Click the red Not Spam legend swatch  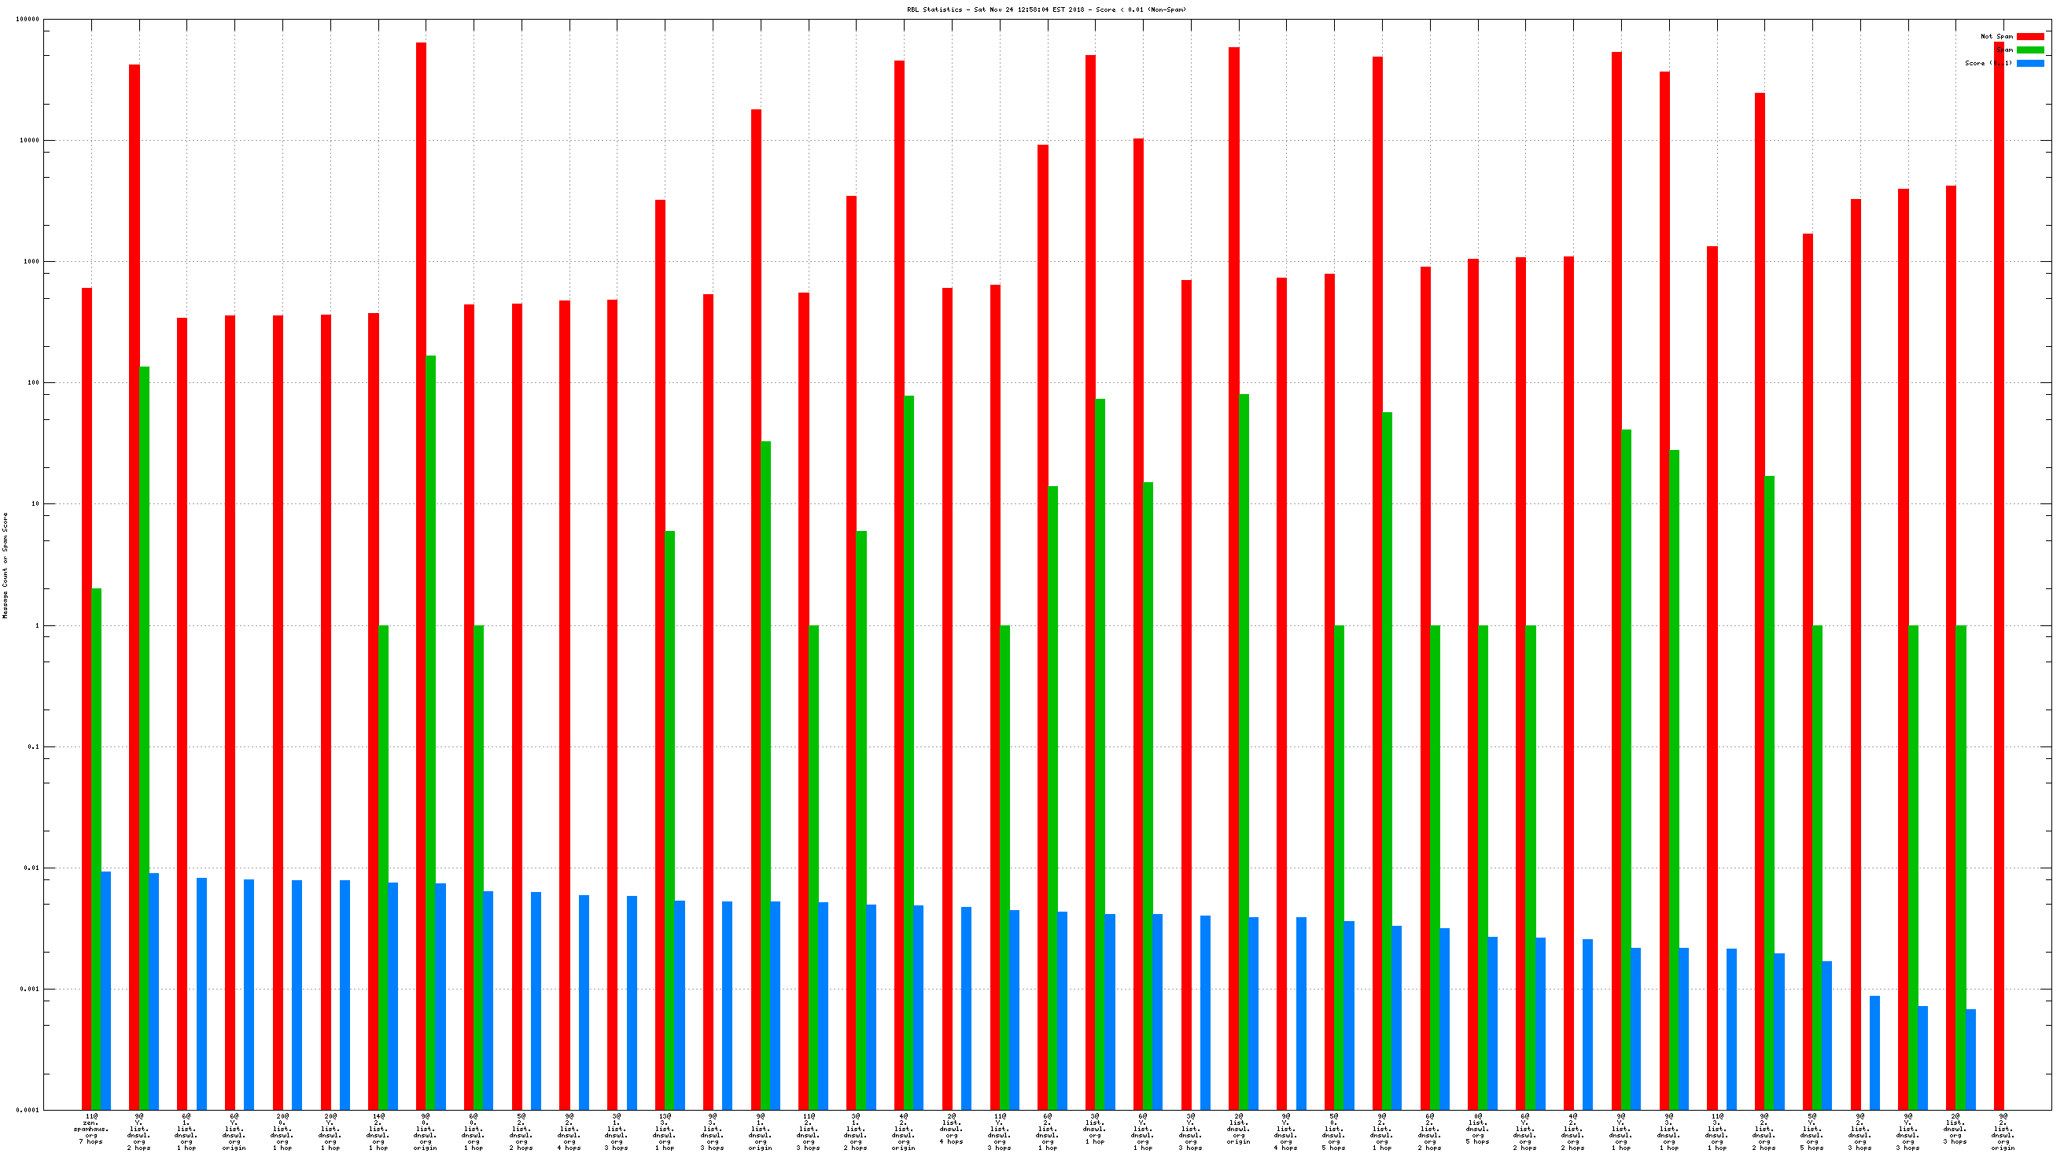(2029, 36)
